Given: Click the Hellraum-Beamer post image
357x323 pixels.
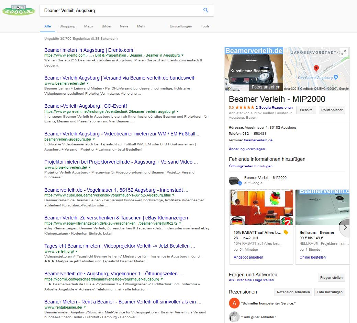Looking at the screenshot, I should click(x=322, y=207).
